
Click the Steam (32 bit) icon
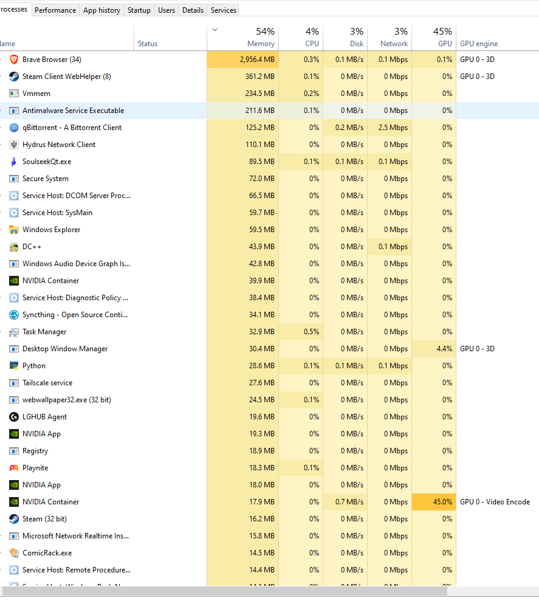pyautogui.click(x=14, y=519)
